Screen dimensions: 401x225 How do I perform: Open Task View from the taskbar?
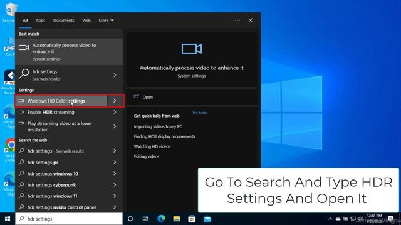(145, 219)
